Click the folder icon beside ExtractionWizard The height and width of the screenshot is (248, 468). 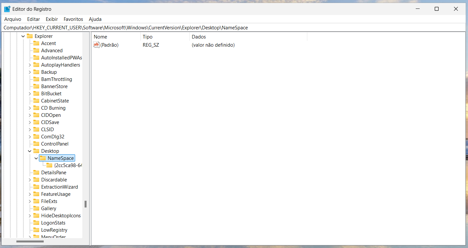(36, 187)
